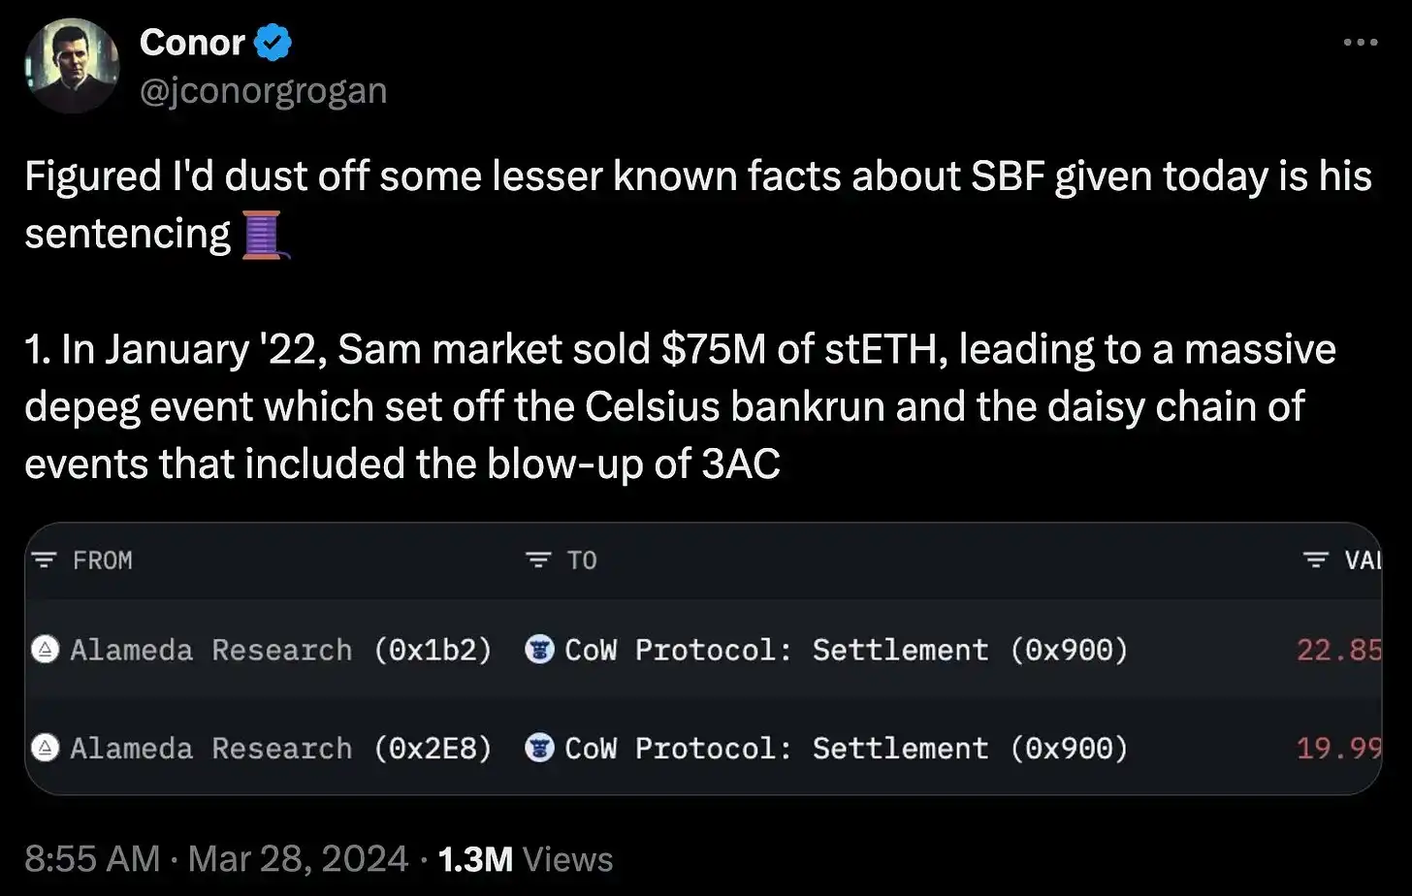Viewport: 1412px width, 896px height.
Task: Click Alameda icon beside 0x2E8 address
Action: click(46, 749)
